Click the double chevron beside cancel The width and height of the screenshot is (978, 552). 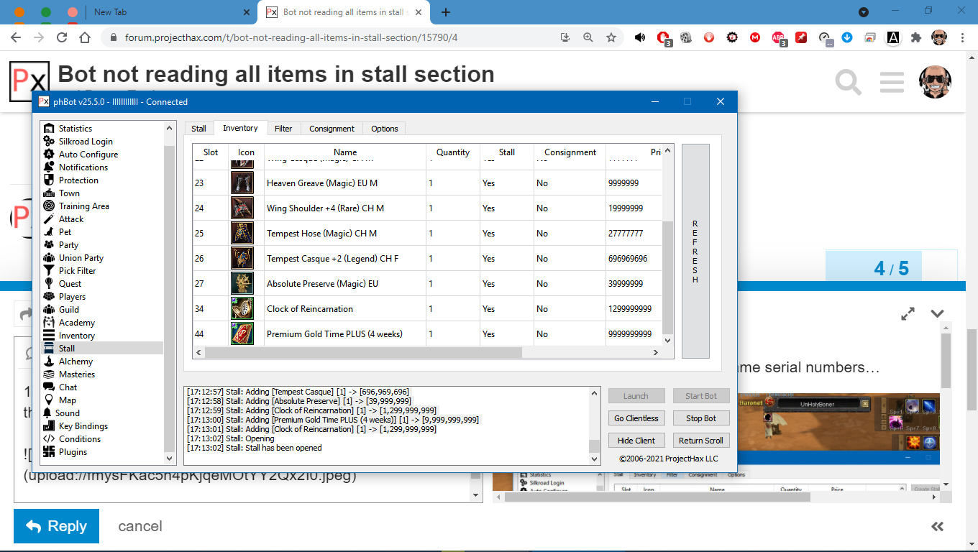tap(937, 526)
